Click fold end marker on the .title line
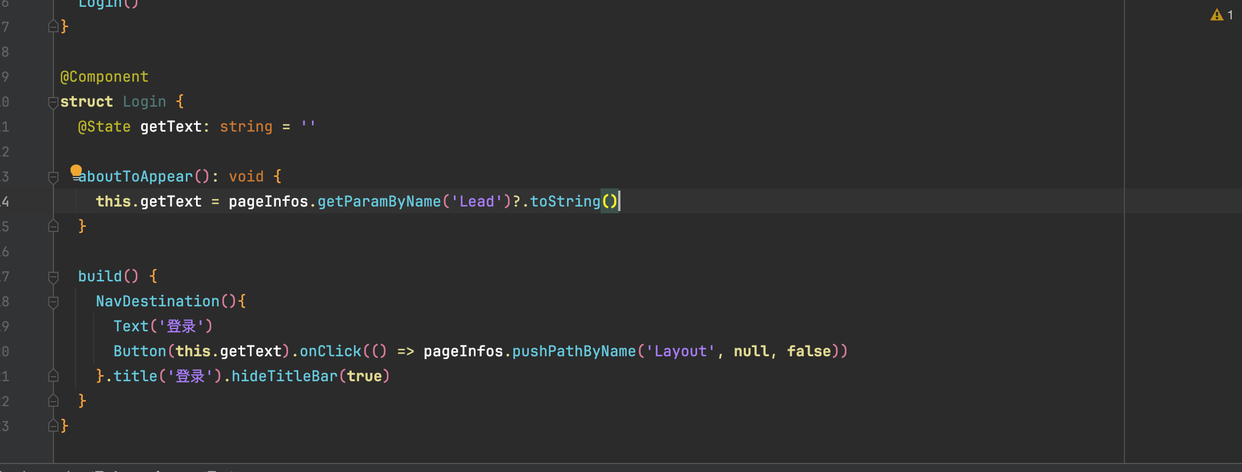Image resolution: width=1242 pixels, height=472 pixels. (x=53, y=376)
